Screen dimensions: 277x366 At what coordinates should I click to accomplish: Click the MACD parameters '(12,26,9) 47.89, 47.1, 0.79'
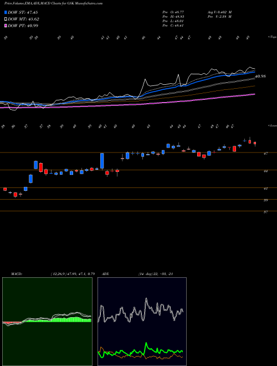tap(73, 274)
